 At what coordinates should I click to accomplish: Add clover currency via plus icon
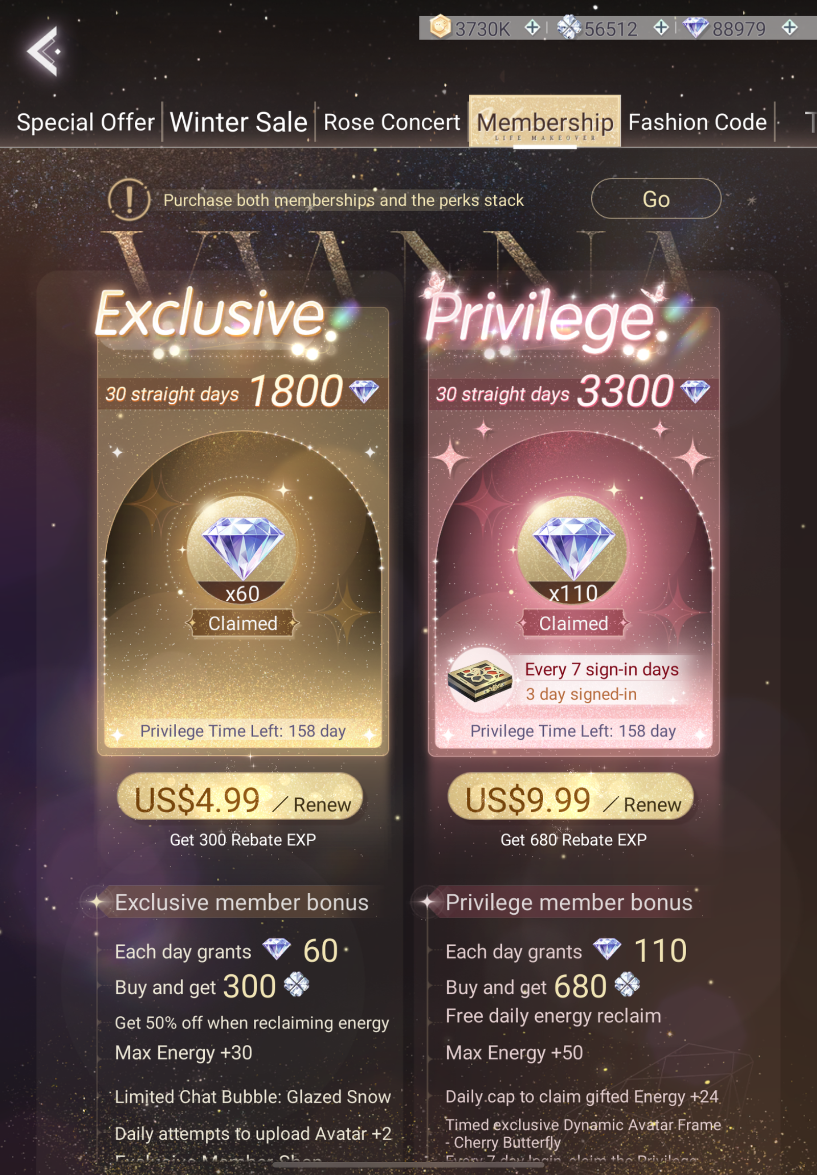(661, 28)
